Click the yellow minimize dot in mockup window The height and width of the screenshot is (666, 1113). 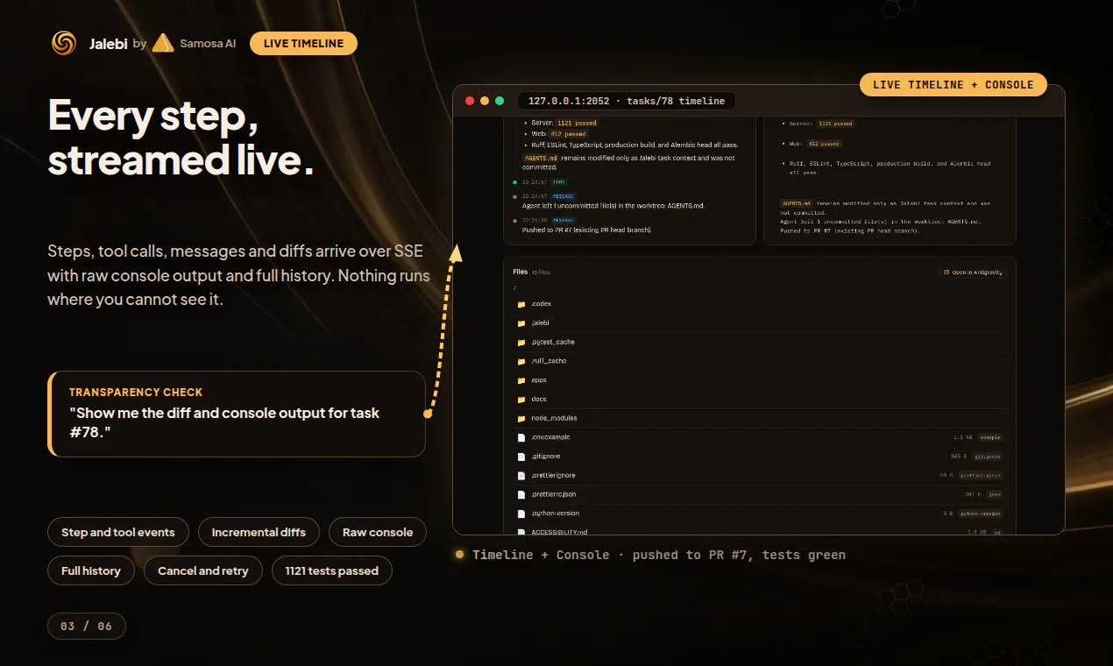[x=485, y=101]
